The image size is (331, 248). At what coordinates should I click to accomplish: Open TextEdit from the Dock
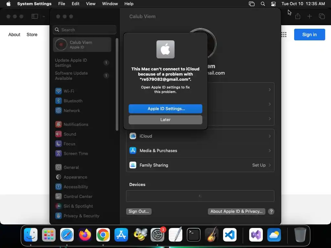176,235
